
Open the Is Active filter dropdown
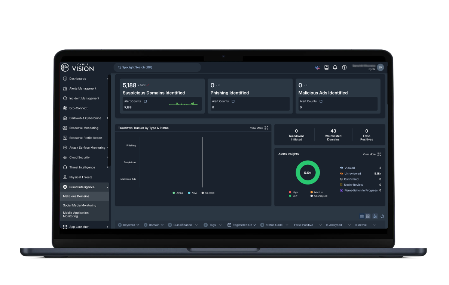tap(365, 225)
